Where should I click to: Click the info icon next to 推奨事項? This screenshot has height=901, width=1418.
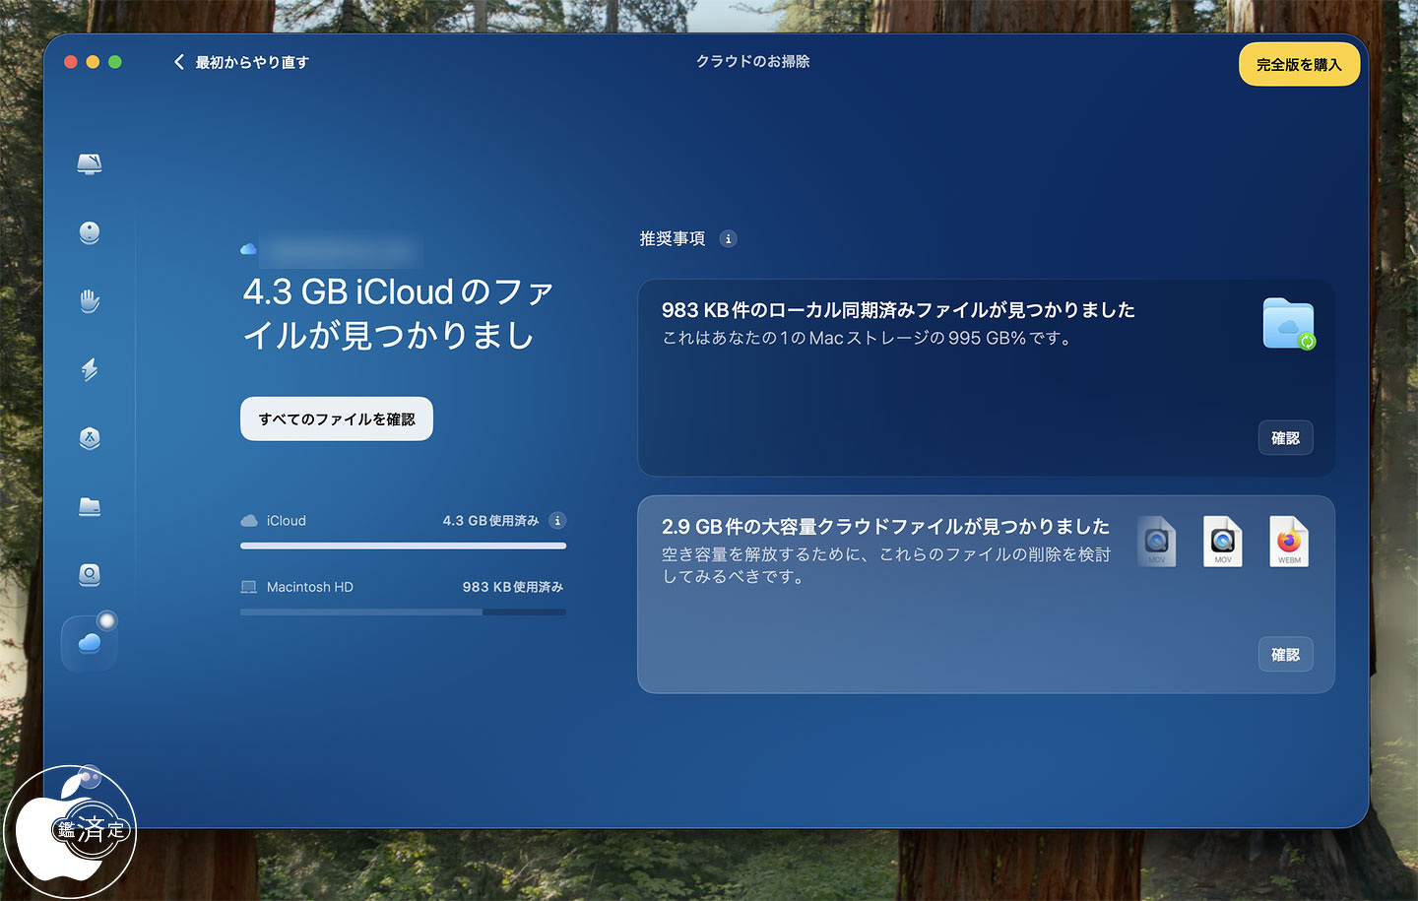(728, 238)
